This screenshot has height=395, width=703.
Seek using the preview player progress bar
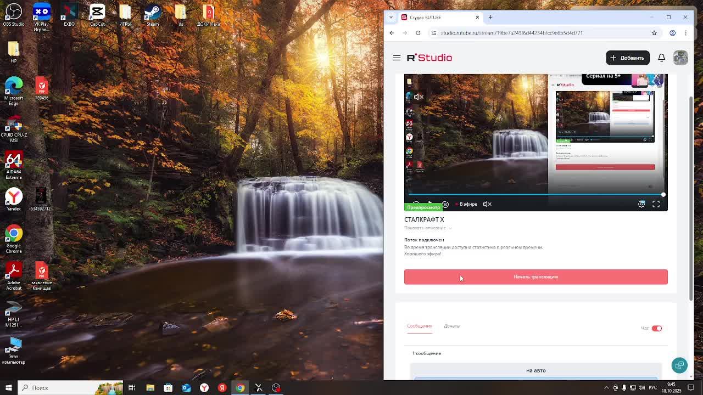tap(536, 195)
